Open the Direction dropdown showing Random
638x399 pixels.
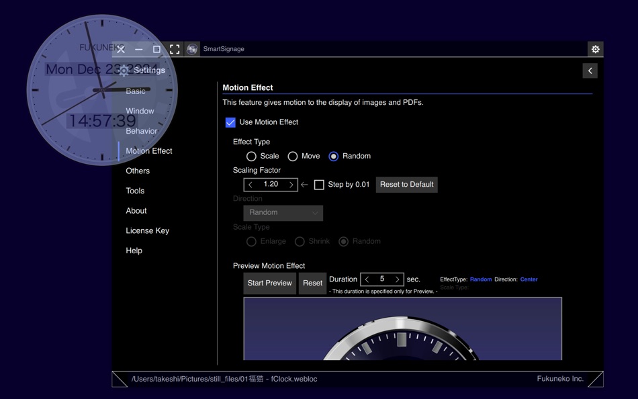click(283, 213)
